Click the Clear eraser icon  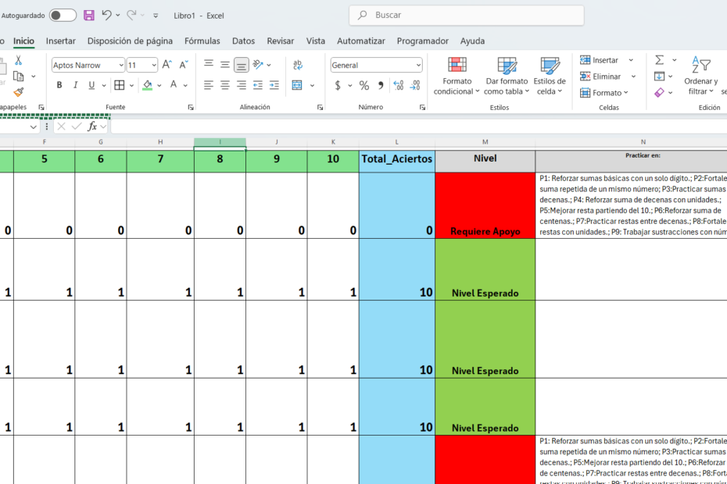coord(659,93)
